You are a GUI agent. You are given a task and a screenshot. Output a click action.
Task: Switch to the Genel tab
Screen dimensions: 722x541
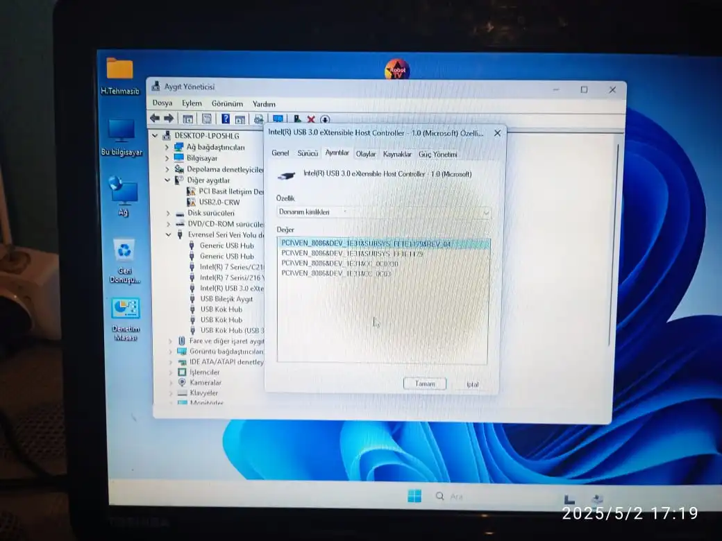280,153
